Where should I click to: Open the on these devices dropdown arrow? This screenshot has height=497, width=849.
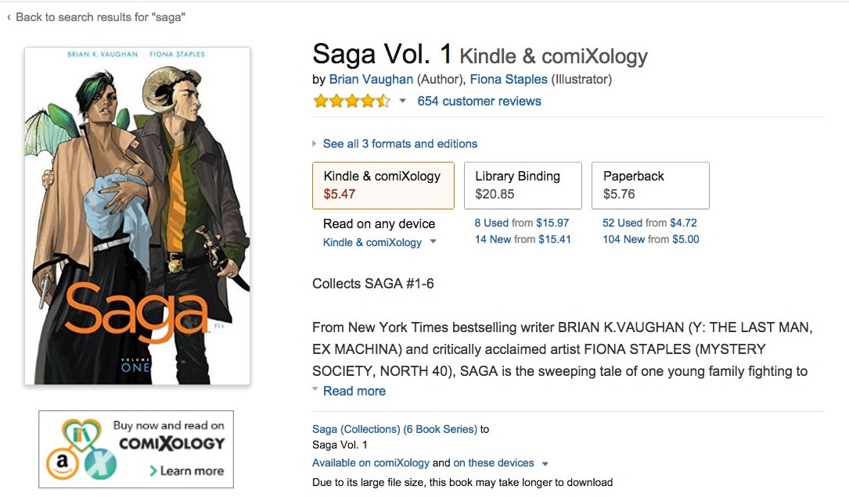pyautogui.click(x=545, y=463)
